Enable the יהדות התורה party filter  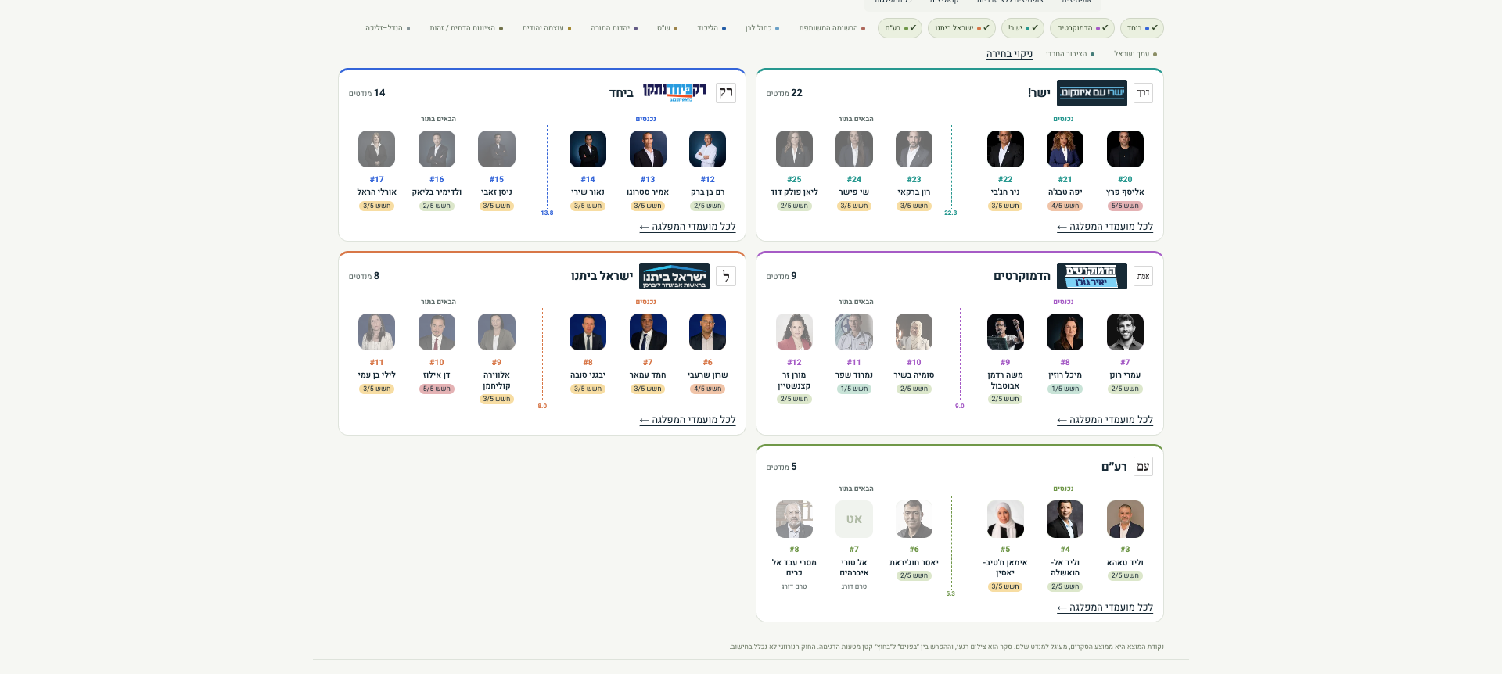(x=613, y=28)
